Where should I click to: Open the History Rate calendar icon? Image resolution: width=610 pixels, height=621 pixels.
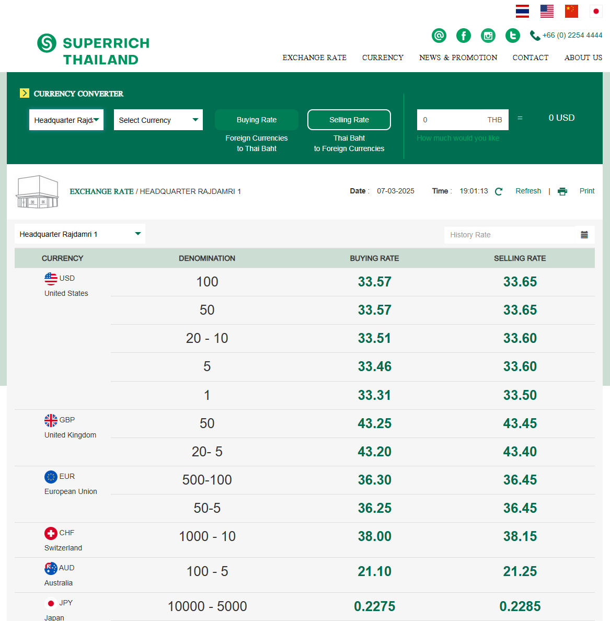click(584, 235)
